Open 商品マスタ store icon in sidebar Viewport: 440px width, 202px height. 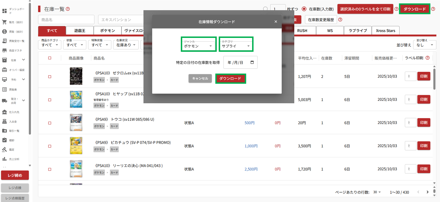4,50
